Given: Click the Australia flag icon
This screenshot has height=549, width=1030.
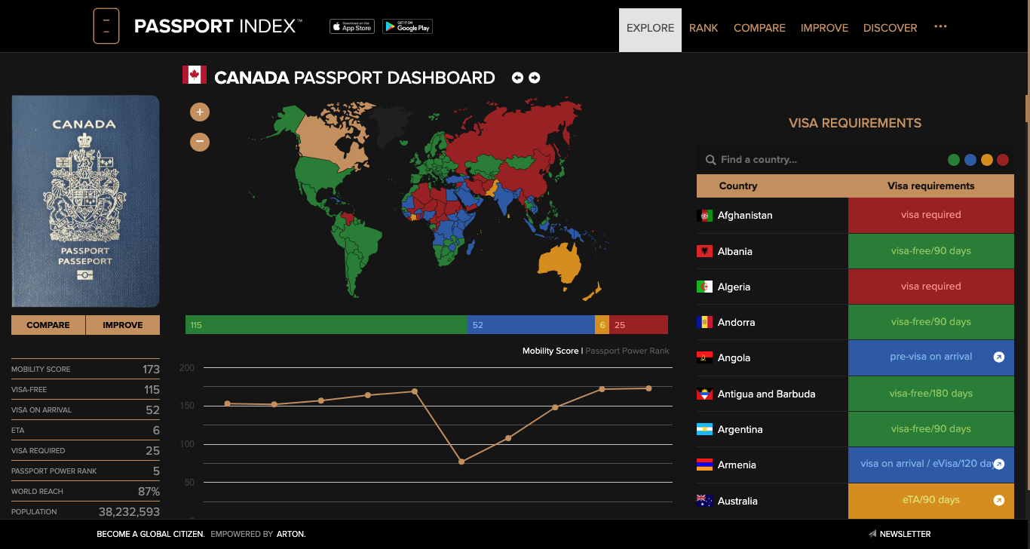Looking at the screenshot, I should point(705,501).
